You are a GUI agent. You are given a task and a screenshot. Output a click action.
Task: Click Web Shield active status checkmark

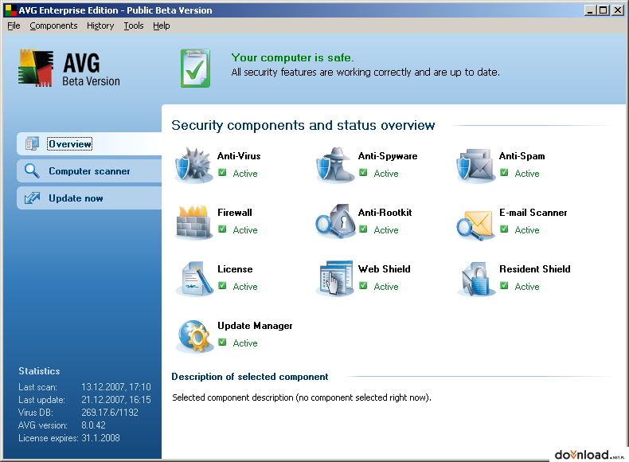click(x=363, y=286)
